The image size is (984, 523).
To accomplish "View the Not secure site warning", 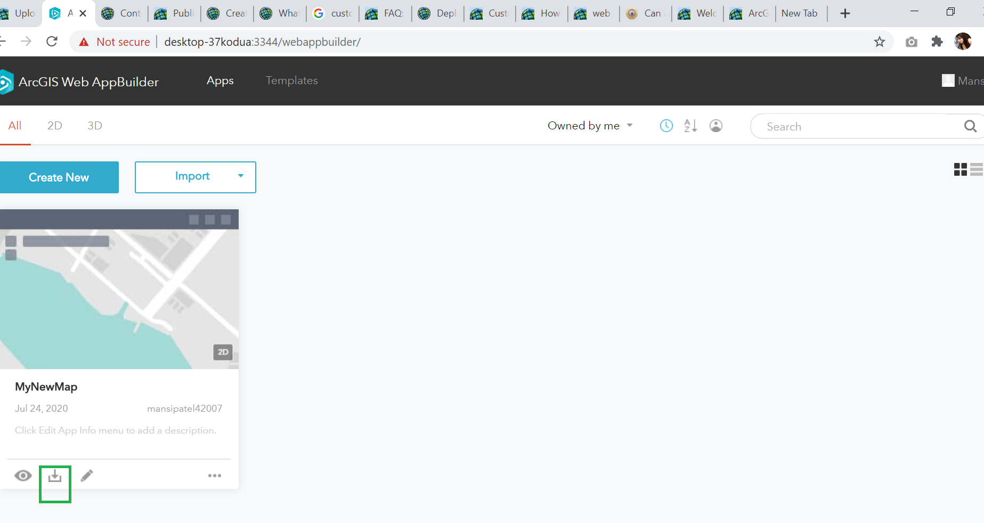I will [115, 42].
